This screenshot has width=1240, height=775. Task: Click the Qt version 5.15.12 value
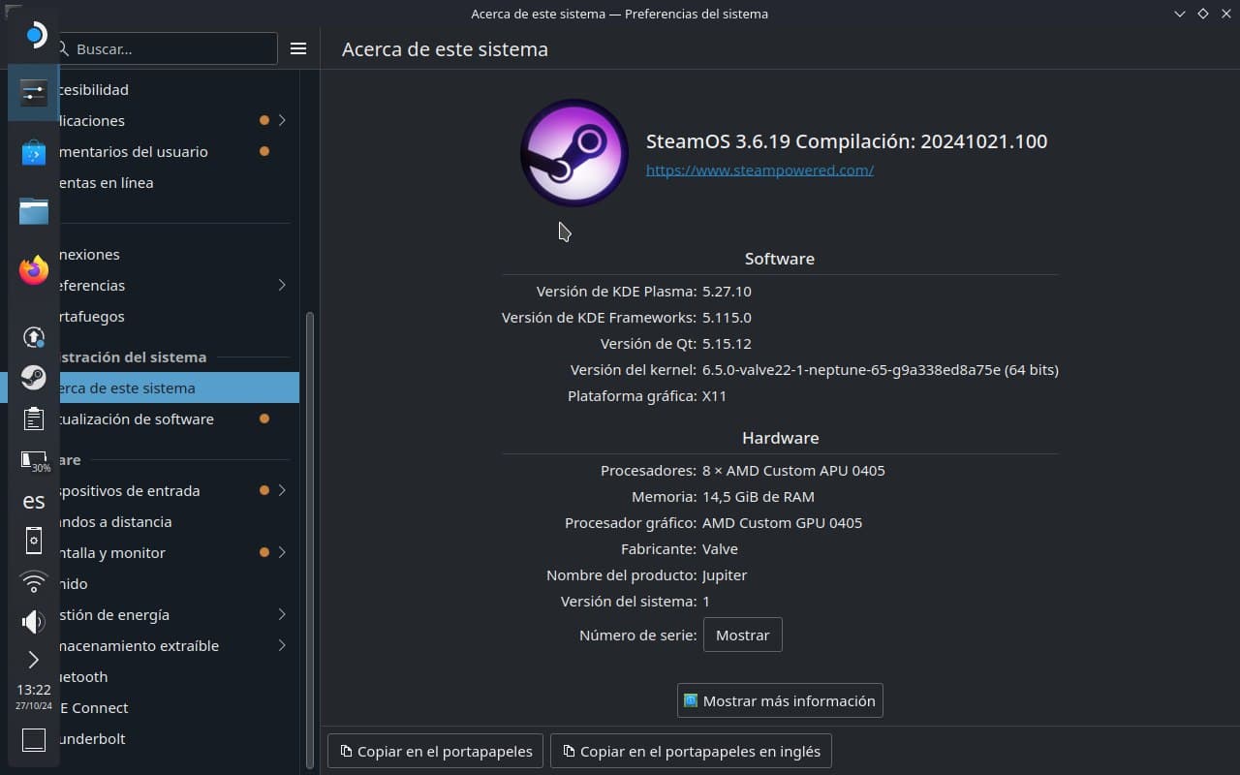pos(727,343)
